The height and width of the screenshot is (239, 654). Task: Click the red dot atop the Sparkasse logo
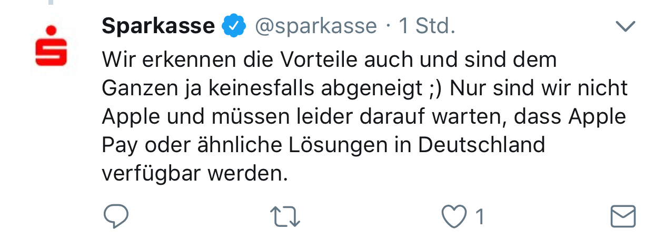51,30
